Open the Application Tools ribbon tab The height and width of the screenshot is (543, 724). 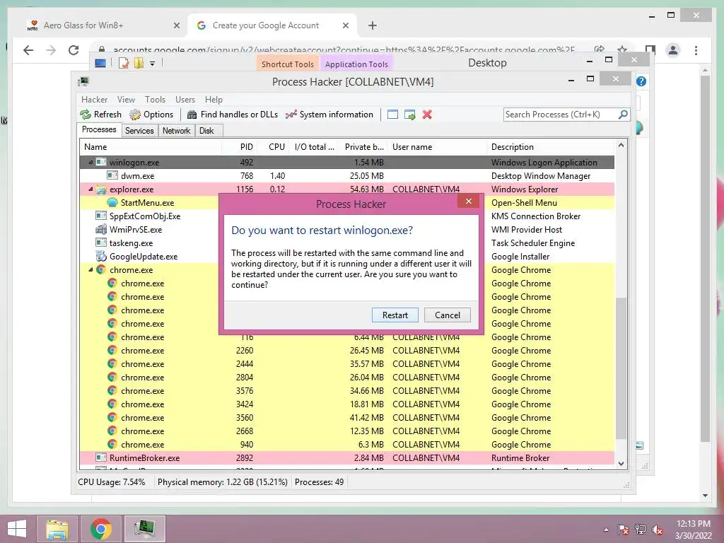pyautogui.click(x=356, y=64)
